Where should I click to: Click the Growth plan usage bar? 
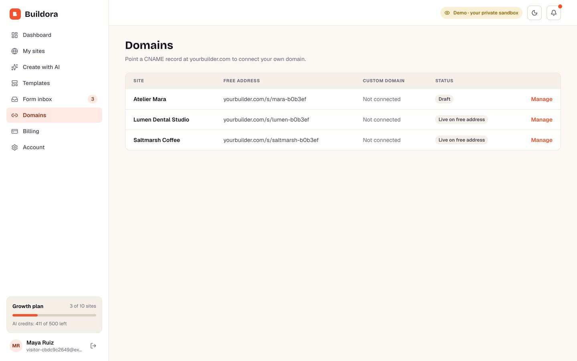54,315
